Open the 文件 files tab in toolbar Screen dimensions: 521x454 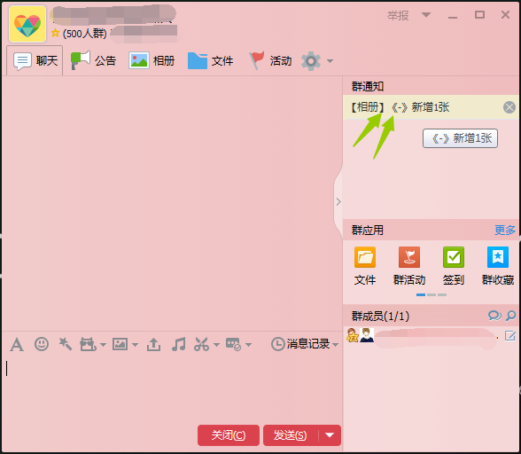(210, 61)
